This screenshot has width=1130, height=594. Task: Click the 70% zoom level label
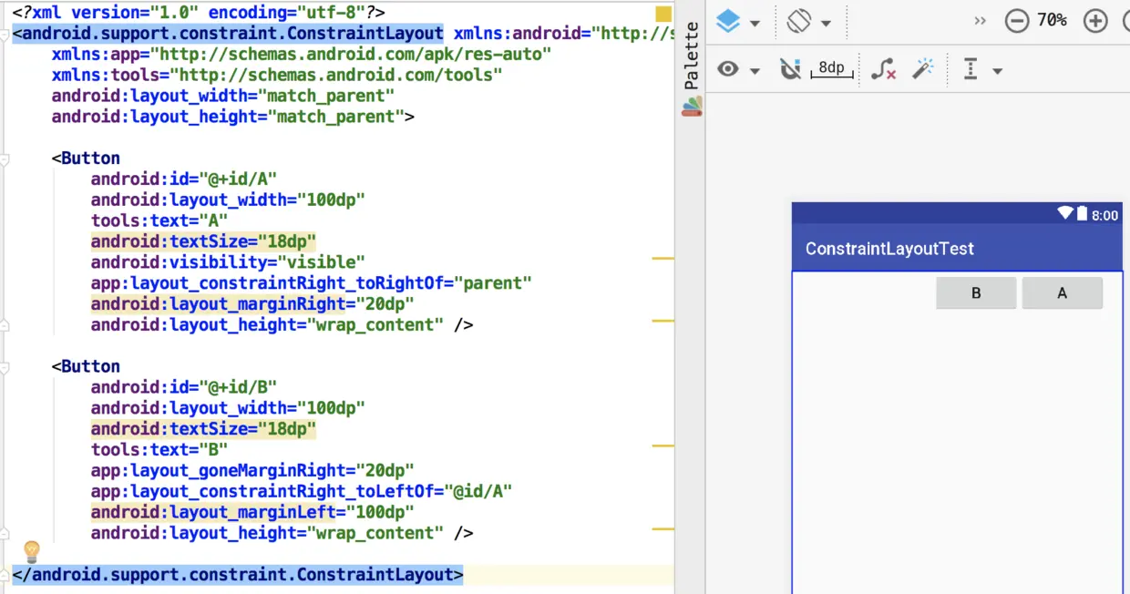click(1052, 20)
